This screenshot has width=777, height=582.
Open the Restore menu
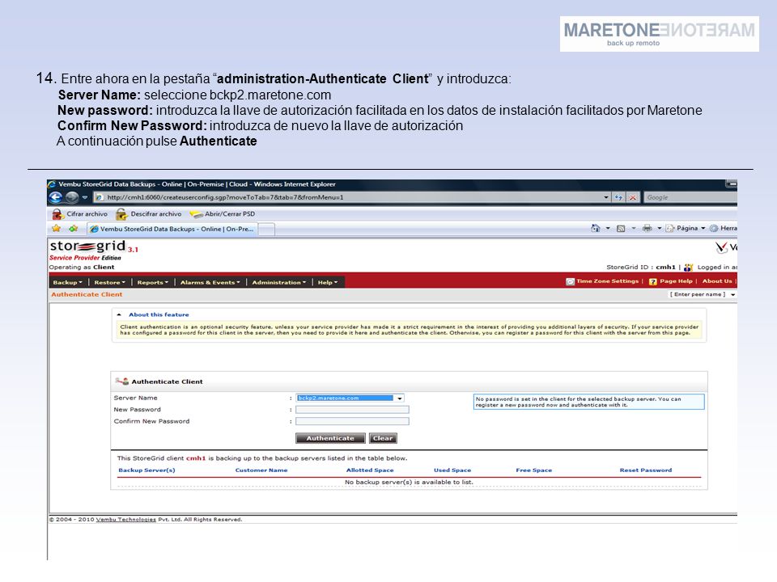coord(109,283)
